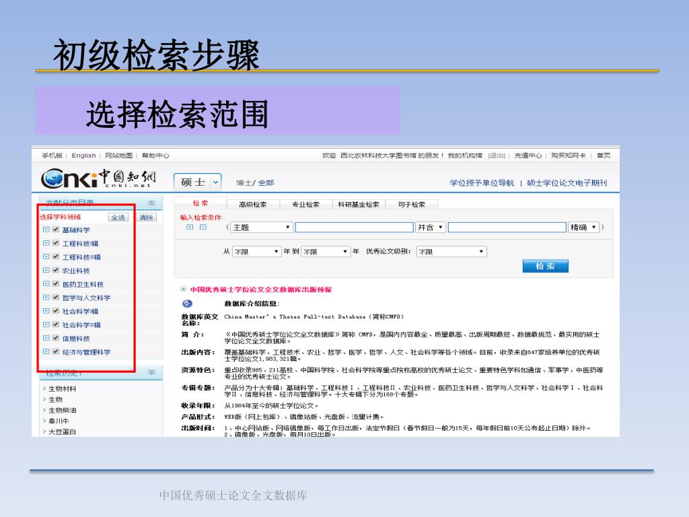This screenshot has height=517, width=689.
Task: Click the 退出 logout link
Action: pos(497,156)
